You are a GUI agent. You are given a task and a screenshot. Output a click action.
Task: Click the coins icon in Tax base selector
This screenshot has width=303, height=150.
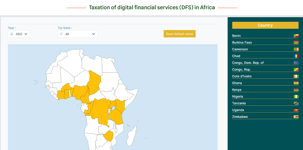pos(61,34)
